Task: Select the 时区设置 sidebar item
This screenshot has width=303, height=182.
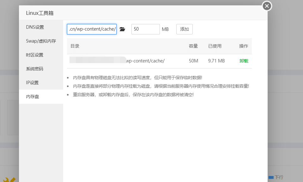Action: click(35, 55)
